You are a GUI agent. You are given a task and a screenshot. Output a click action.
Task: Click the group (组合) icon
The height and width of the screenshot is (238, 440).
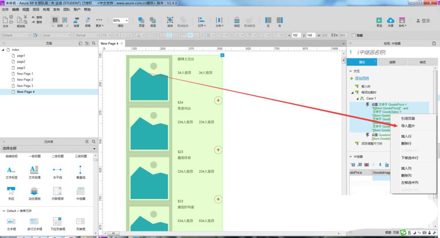[170, 20]
